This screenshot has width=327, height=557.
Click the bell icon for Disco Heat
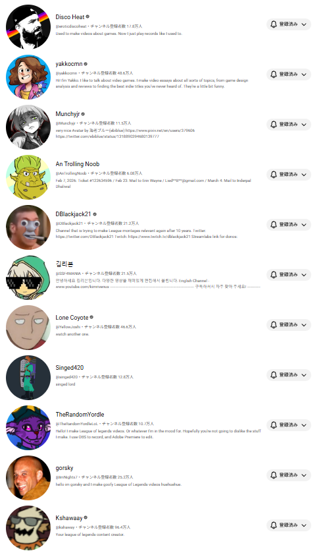click(x=274, y=24)
